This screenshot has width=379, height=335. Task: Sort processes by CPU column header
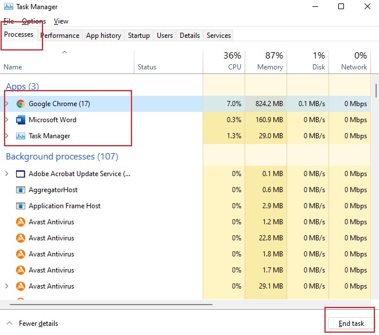click(x=224, y=61)
